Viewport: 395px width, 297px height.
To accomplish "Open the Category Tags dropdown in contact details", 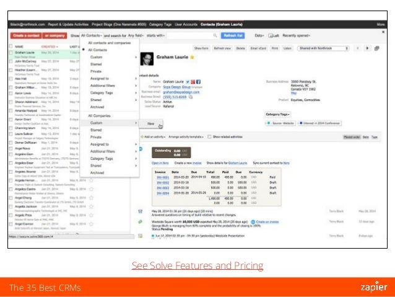I will tap(277, 114).
